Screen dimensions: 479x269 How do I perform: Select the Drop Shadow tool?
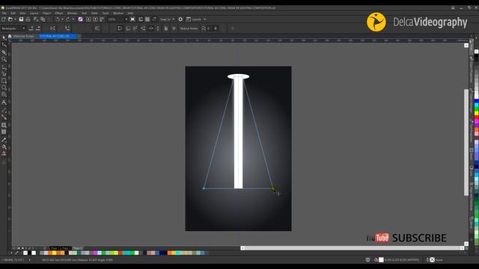pyautogui.click(x=4, y=125)
